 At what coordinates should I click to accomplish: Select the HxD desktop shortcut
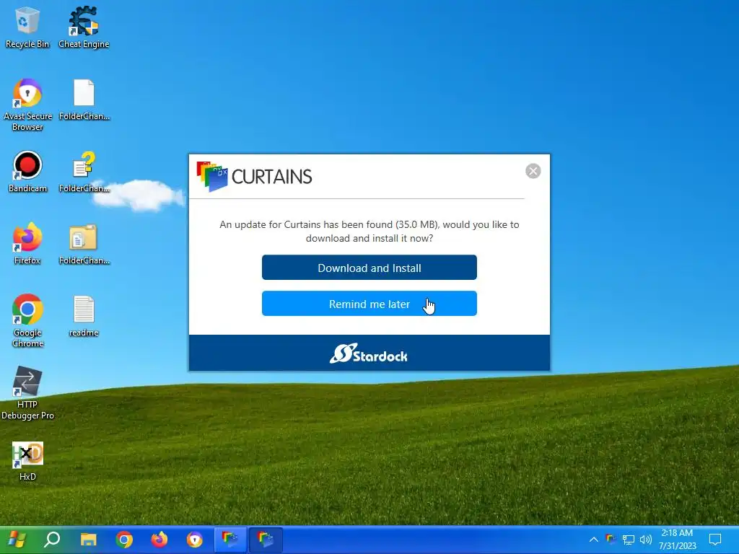pos(27,461)
